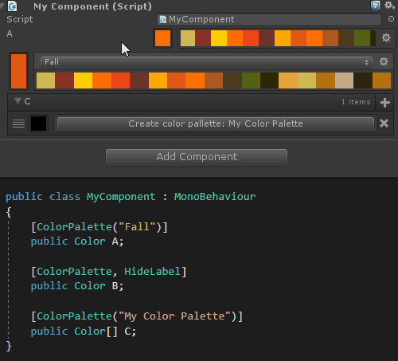Open the component help documentation icon
Viewport: 398px width, 361px height.
375,6
